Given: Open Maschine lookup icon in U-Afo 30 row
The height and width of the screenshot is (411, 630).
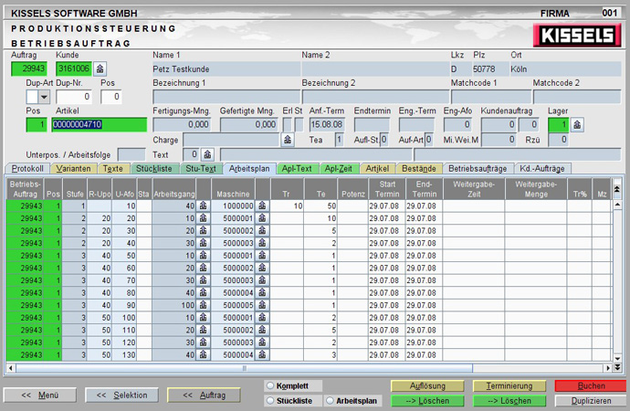Looking at the screenshot, I should pyautogui.click(x=262, y=231).
